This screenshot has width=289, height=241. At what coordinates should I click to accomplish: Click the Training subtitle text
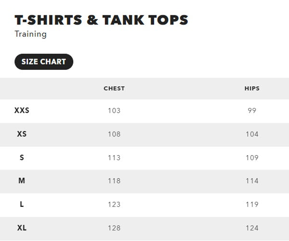(31, 34)
